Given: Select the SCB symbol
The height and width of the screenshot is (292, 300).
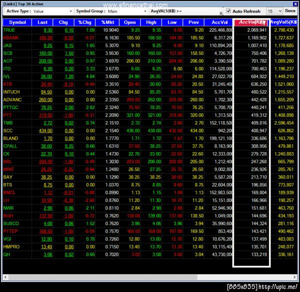Looking at the screenshot, I should [7, 53].
